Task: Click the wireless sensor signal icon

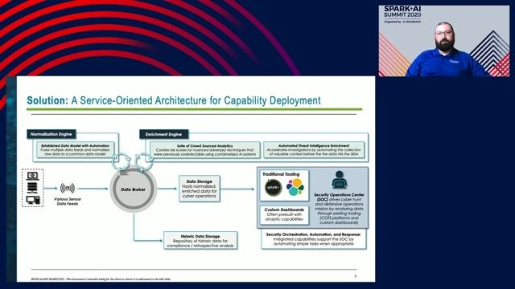Action: pyautogui.click(x=68, y=188)
